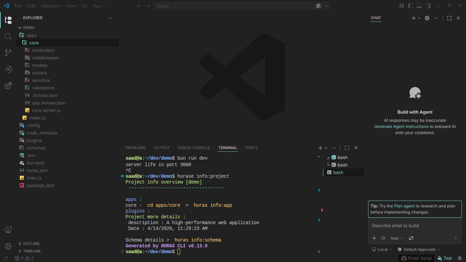Open the menu bar overflow ellipsis

(110, 6)
